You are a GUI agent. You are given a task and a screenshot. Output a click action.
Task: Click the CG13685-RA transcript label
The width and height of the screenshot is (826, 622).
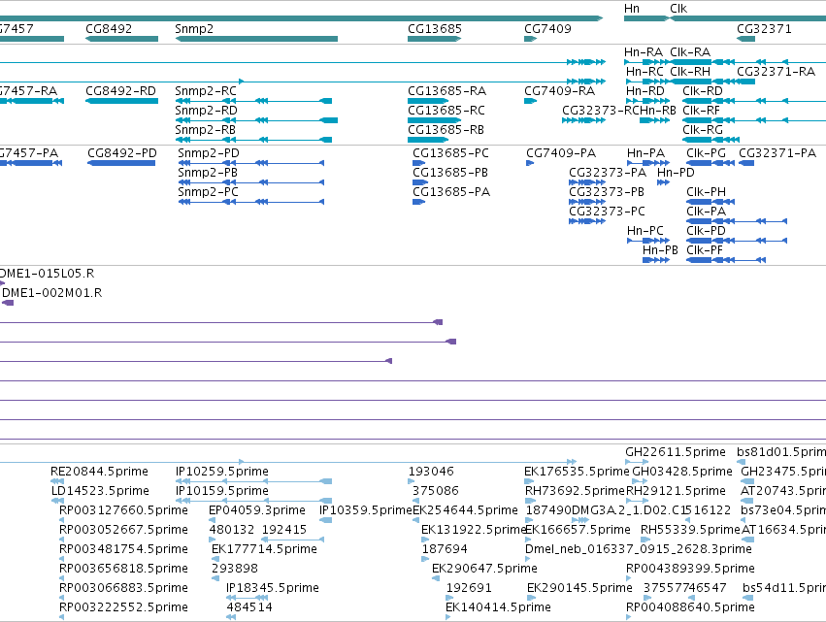tap(446, 90)
